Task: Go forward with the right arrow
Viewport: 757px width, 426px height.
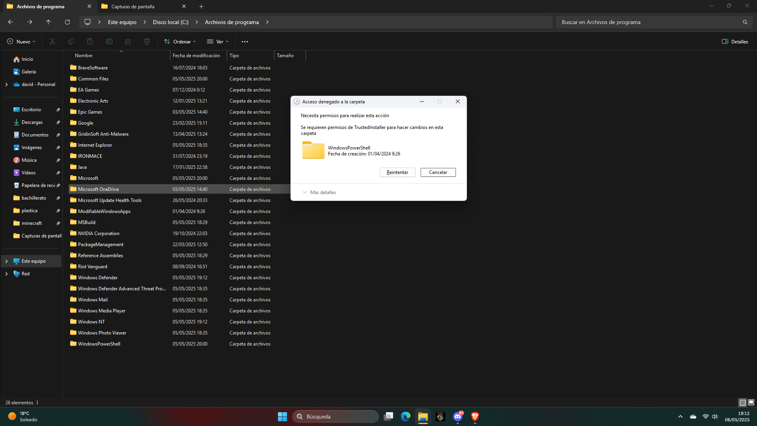Action: 30,22
